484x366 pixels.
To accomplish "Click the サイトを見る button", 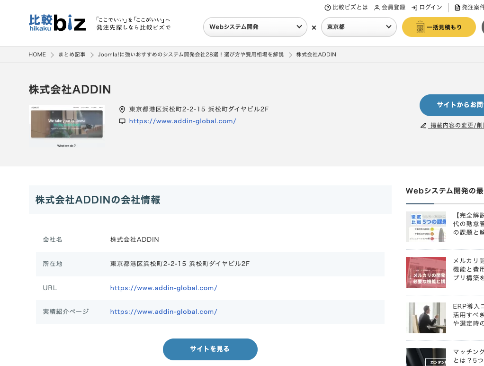I will click(210, 349).
